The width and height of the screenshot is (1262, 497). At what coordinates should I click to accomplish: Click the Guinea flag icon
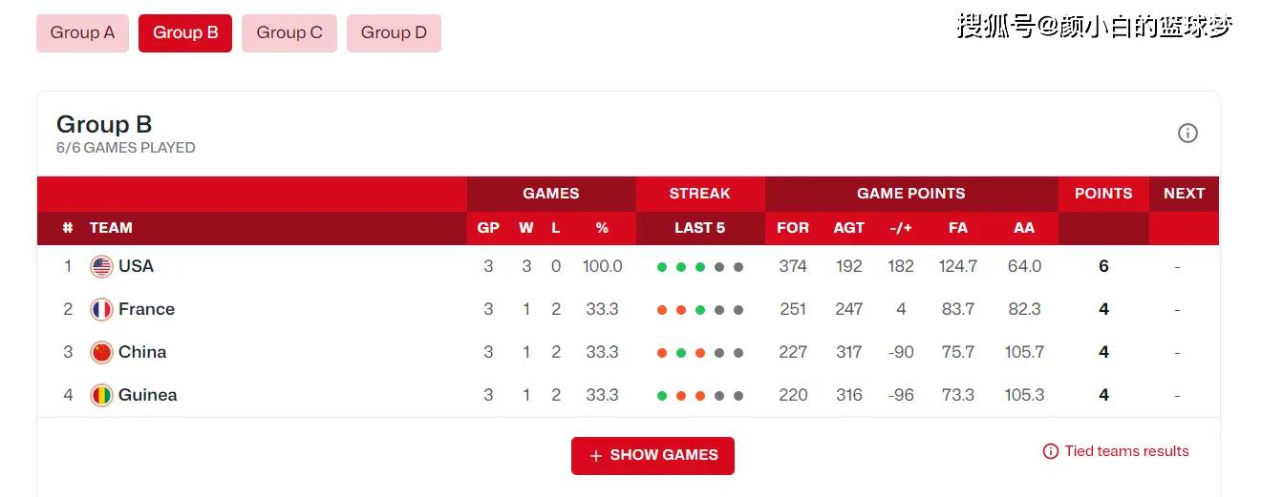(101, 396)
